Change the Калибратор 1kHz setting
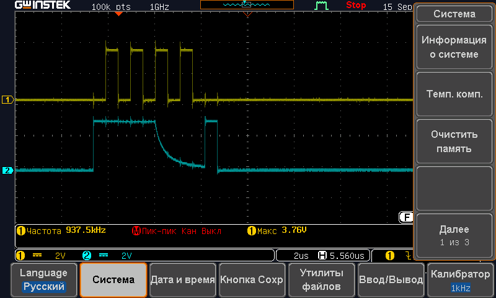Viewport: 496px width, 298px height. 460,279
